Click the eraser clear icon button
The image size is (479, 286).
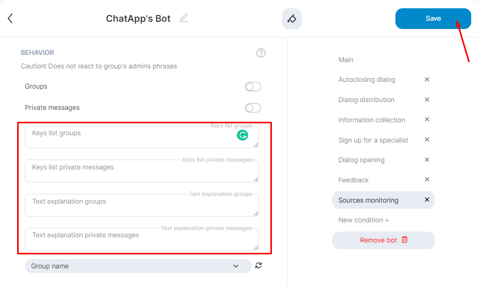[292, 19]
